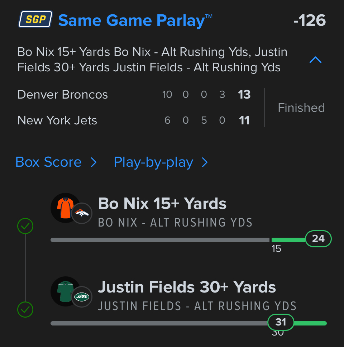Click the Justin Fields leg checkmark icon
The height and width of the screenshot is (347, 344).
click(x=25, y=309)
